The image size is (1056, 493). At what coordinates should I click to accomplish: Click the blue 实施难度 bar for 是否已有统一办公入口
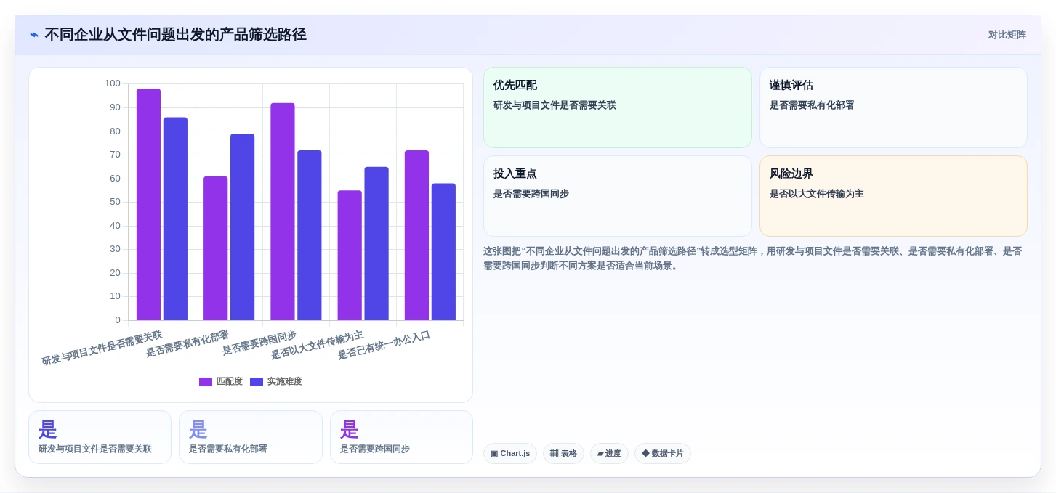pos(443,252)
